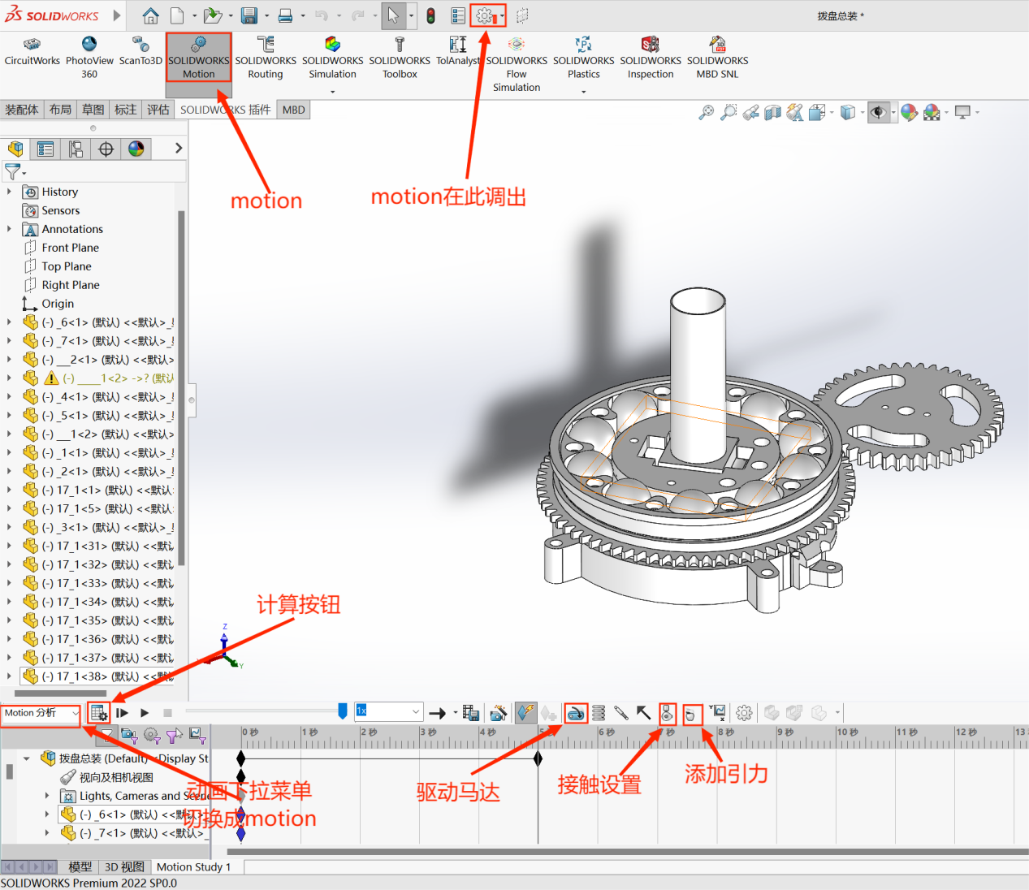Select Origin in the feature tree
Image resolution: width=1029 pixels, height=890 pixels.
pos(58,304)
